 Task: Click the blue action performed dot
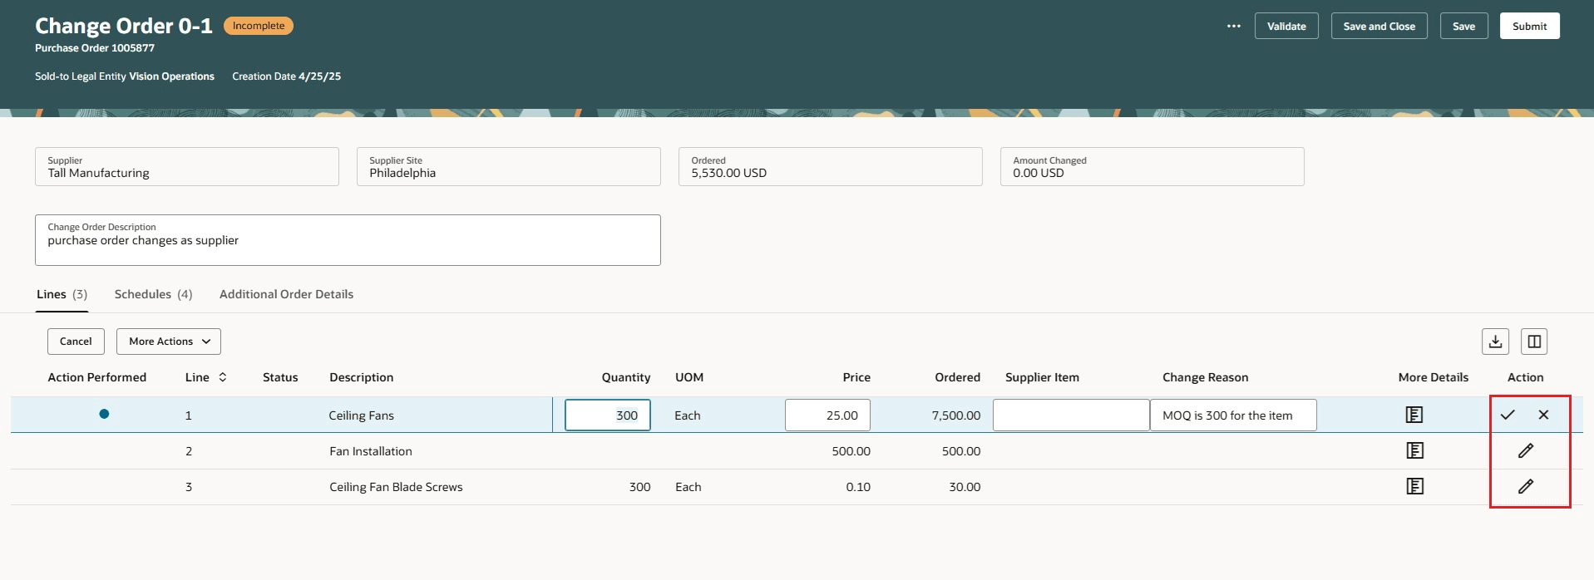[x=104, y=414]
